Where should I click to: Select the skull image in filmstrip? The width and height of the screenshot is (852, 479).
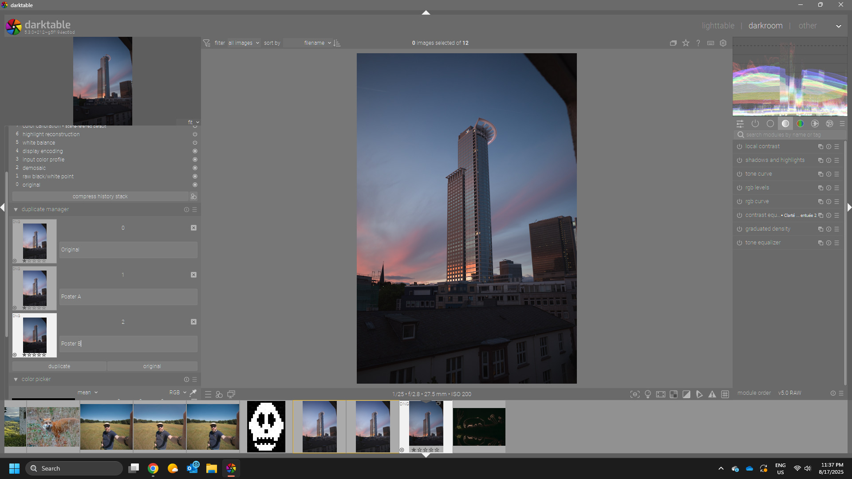(x=266, y=426)
